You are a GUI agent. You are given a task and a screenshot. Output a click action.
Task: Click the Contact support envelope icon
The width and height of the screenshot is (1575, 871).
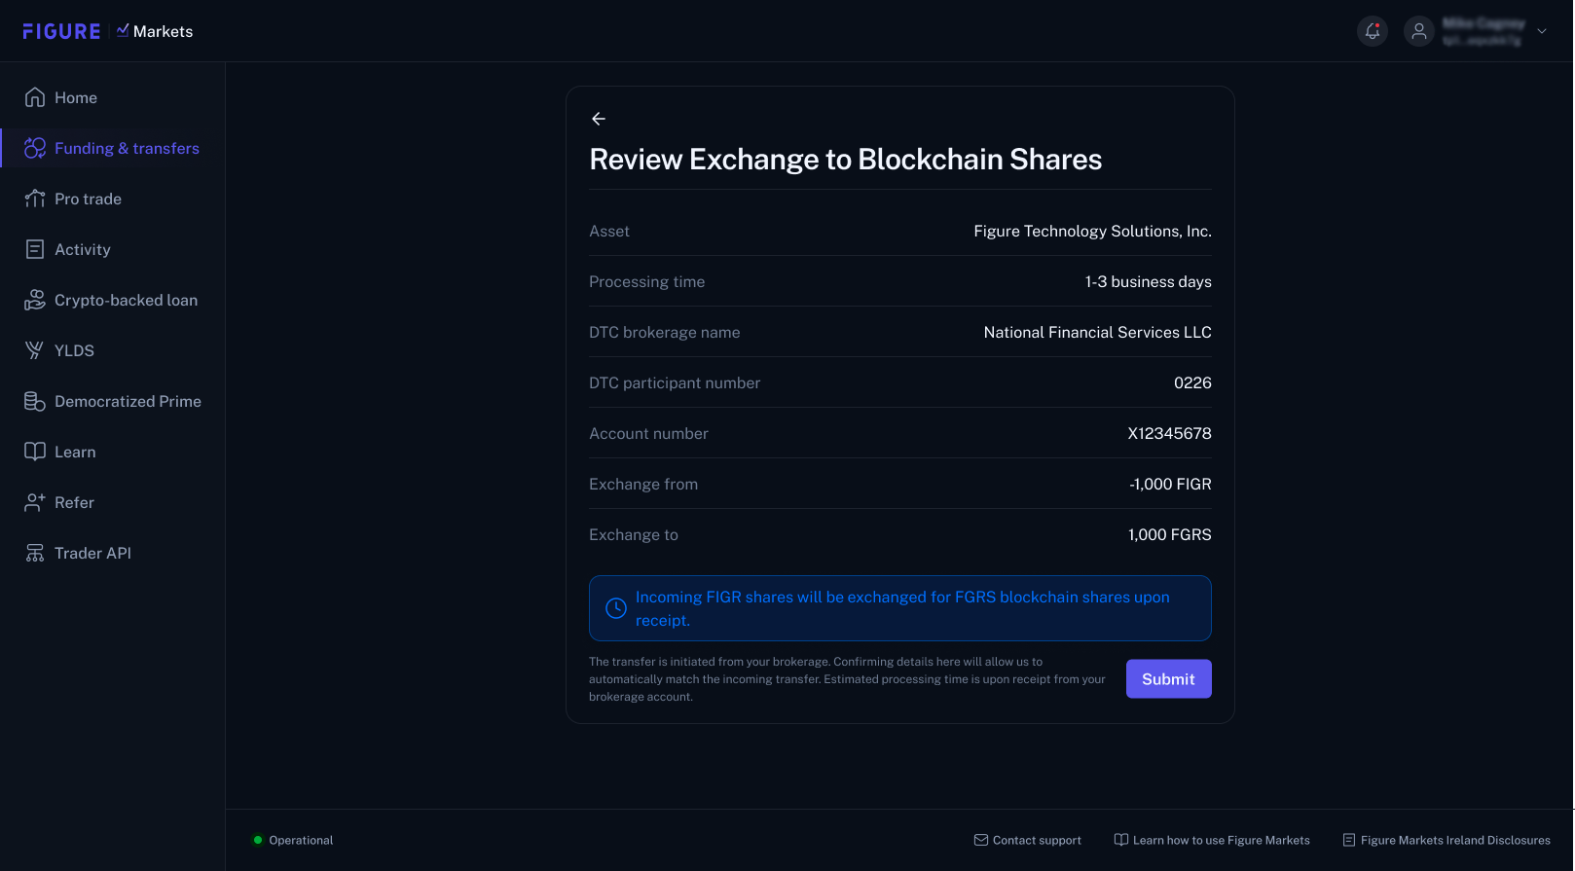[x=981, y=840]
